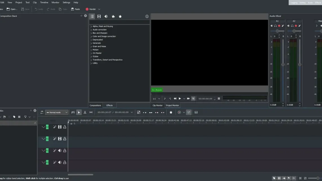Show custom effects in effects panel
322x181 pixels.
(113, 16)
